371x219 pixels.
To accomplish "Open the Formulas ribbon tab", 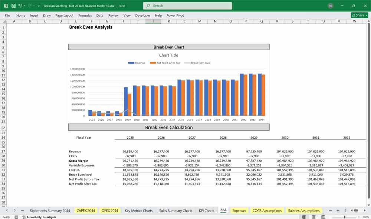I will [x=85, y=15].
